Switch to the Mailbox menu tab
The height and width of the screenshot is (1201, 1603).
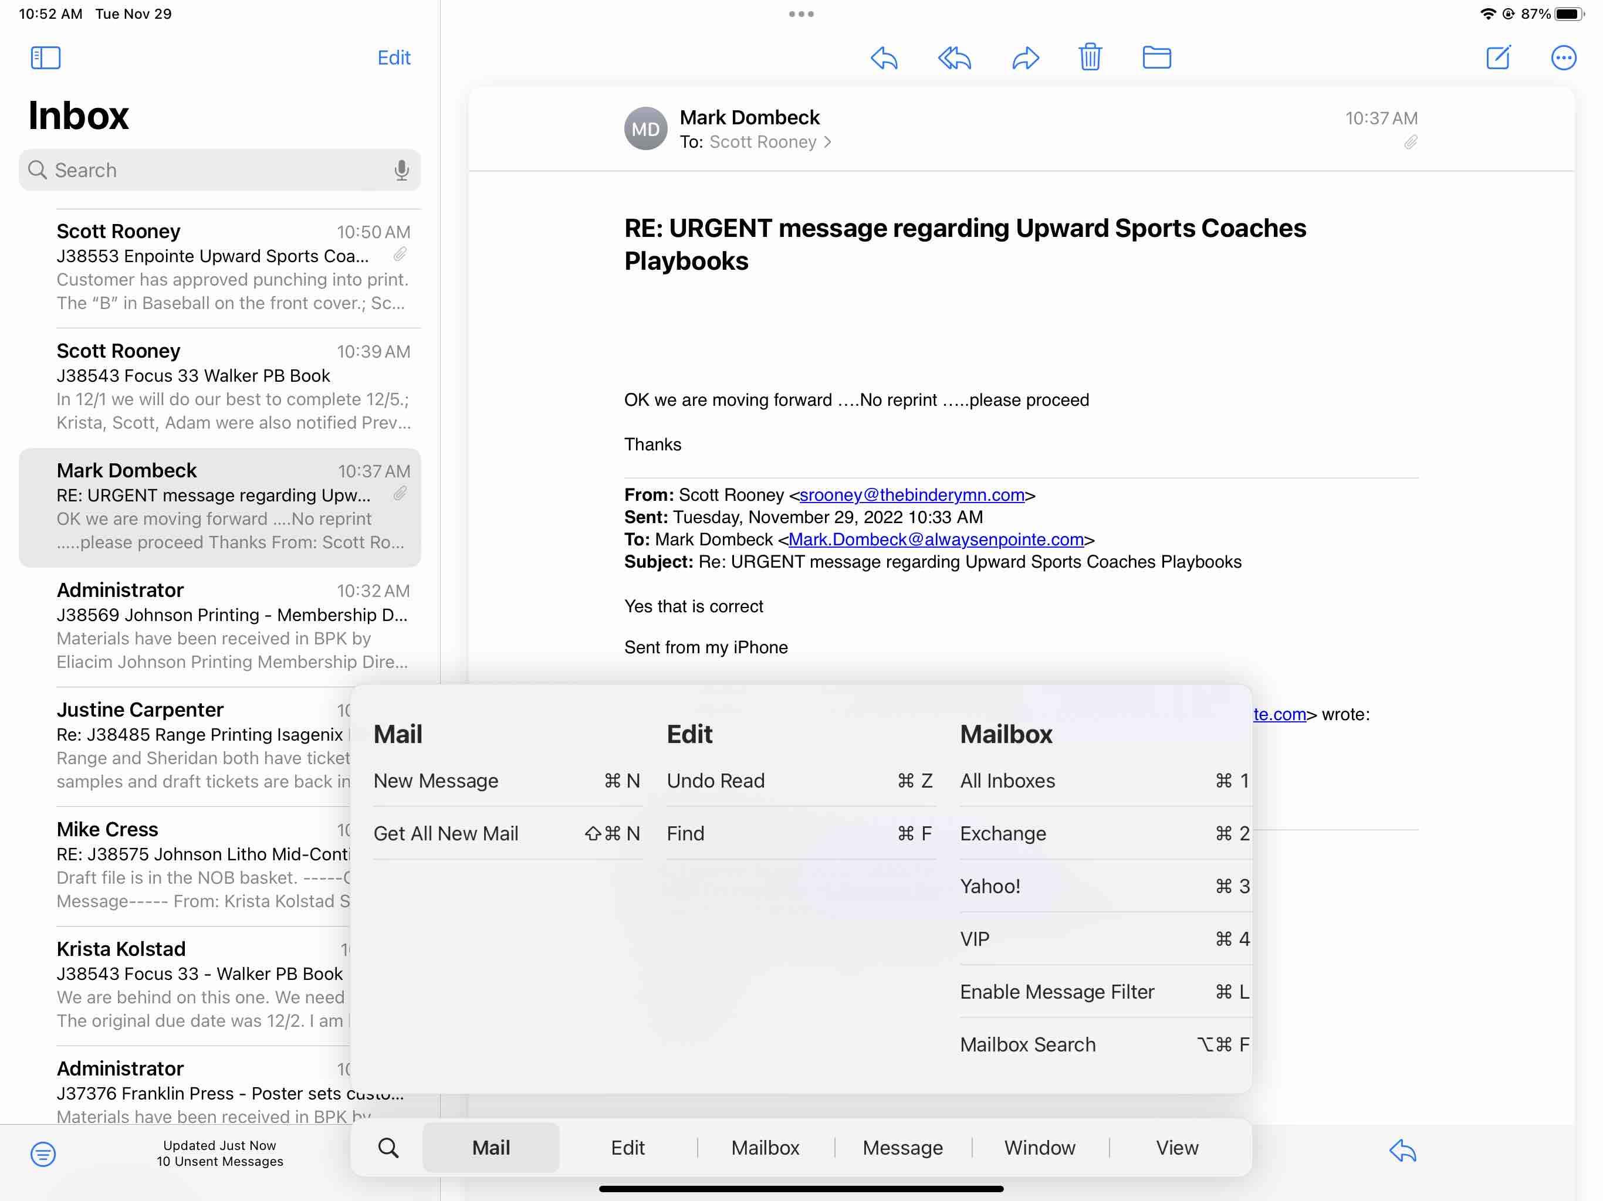765,1148
